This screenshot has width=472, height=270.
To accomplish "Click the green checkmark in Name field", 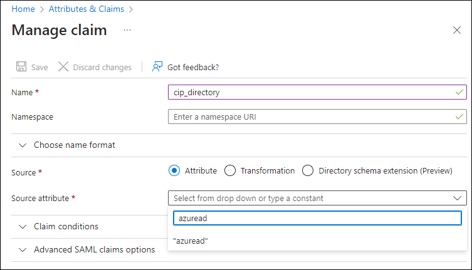I will 461,92.
